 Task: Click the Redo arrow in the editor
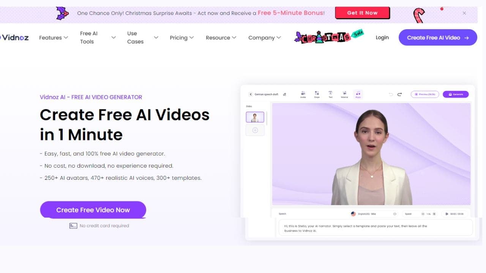point(399,94)
